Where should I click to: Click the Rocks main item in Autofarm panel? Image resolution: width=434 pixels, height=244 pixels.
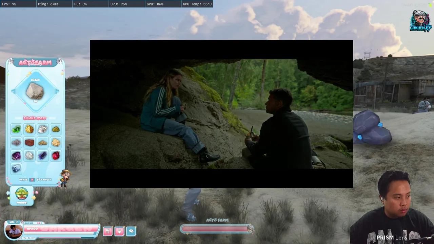(35, 91)
